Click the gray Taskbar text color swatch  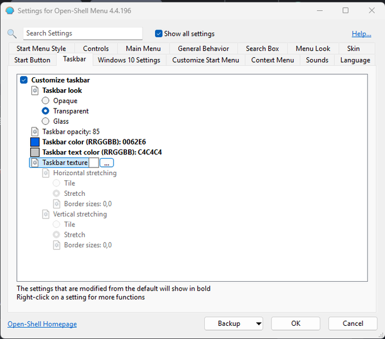tap(35, 153)
